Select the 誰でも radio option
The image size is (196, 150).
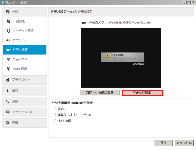point(55,109)
